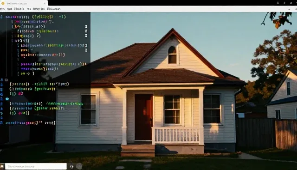The image size is (297, 170).
Task: Click the middle of three icons in the black title bar
Action: click(x=284, y=3)
